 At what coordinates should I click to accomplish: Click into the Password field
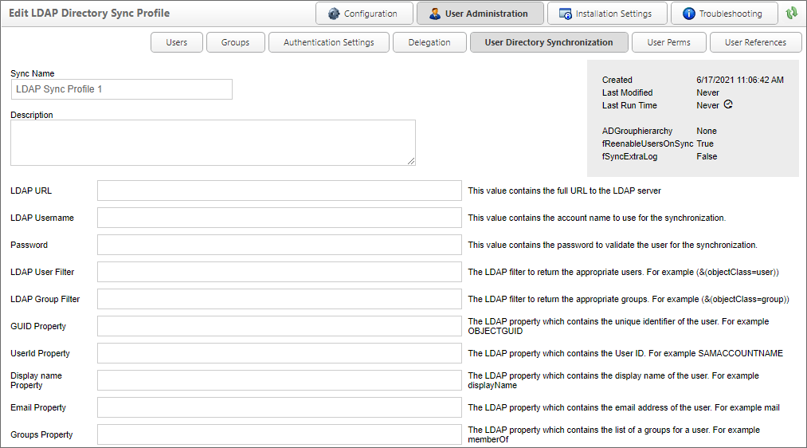click(279, 245)
